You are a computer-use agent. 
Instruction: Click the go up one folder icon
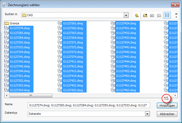tap(137, 15)
